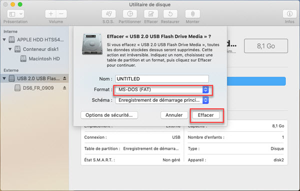The height and width of the screenshot is (191, 300).
Task: Collapse the APPLE HDD HTS54 tree
Action: [4, 40]
